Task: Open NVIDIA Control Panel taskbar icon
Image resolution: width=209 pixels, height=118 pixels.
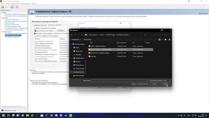Action: [x=71, y=115]
